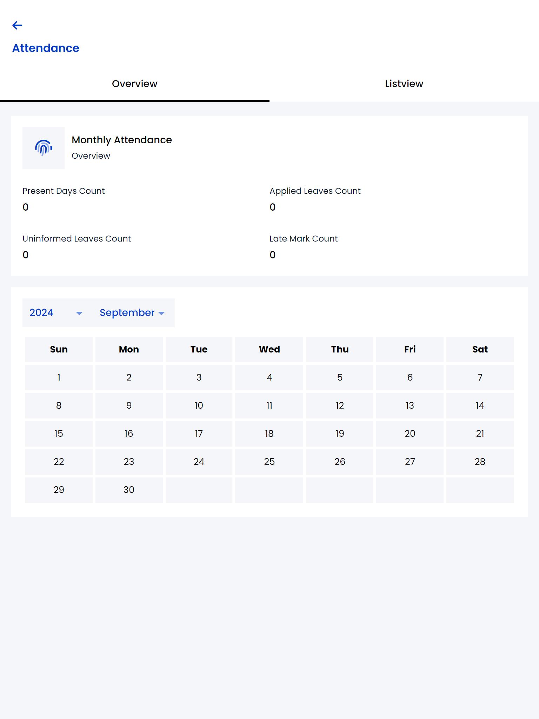Select September 3 in calendar
The height and width of the screenshot is (719, 539).
pyautogui.click(x=199, y=378)
